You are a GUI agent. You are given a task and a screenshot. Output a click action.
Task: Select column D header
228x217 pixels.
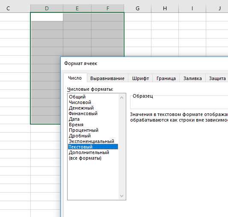click(47, 8)
